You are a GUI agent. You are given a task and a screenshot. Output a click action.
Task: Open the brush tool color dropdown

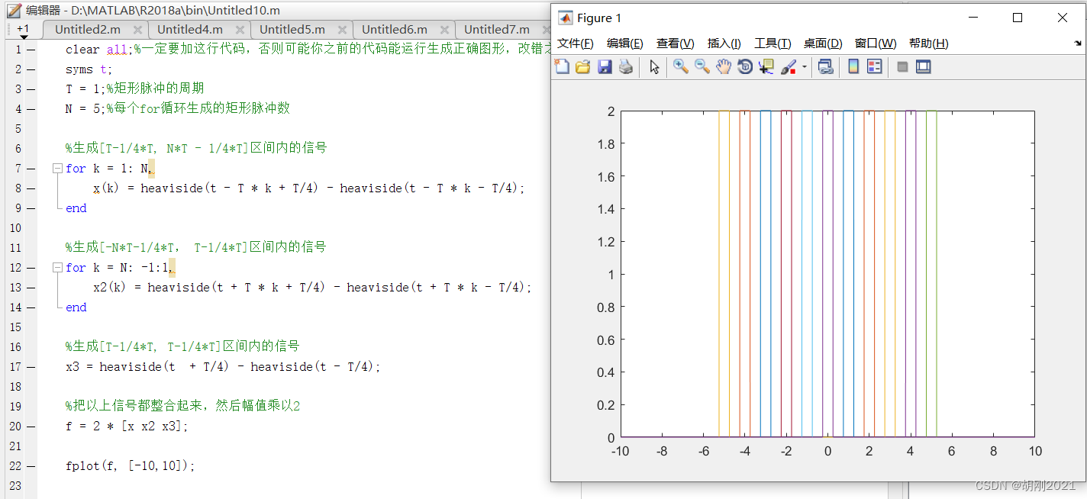coord(804,67)
